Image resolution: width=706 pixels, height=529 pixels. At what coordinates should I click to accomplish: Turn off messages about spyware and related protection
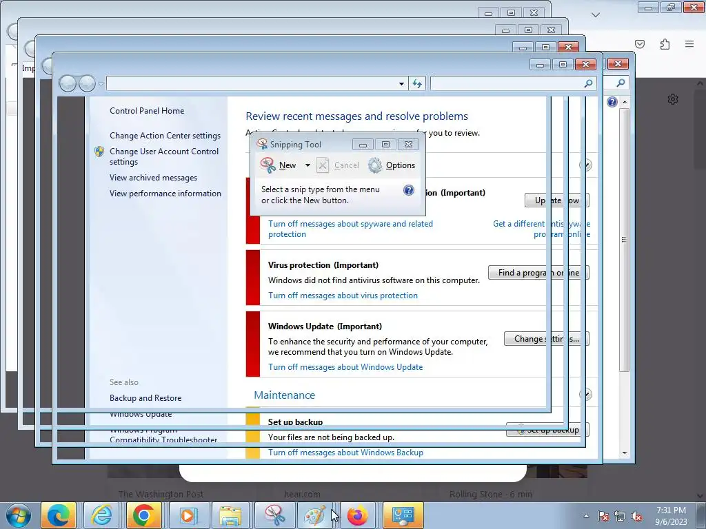[x=350, y=229]
